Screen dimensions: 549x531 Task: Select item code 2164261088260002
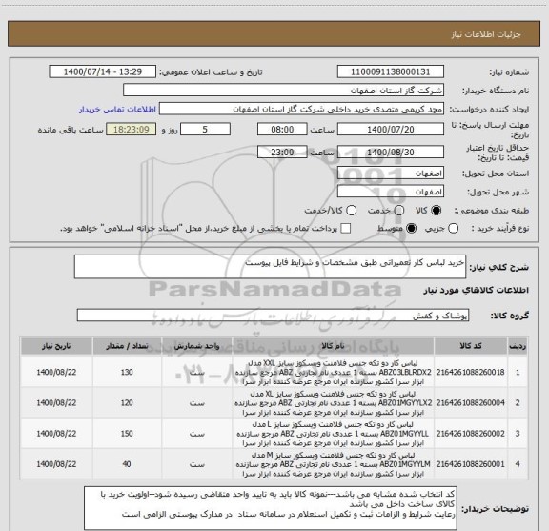tap(471, 434)
